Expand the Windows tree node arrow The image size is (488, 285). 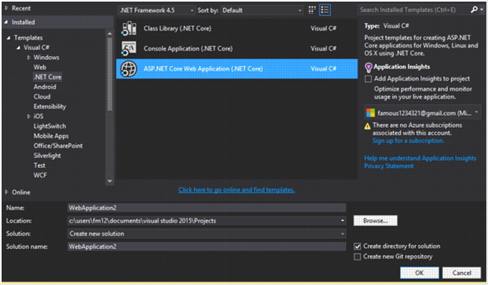(x=29, y=57)
